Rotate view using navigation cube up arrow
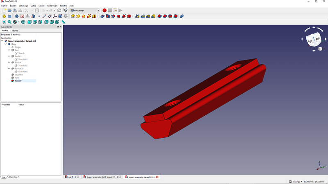The width and height of the screenshot is (328, 184). coord(314,27)
